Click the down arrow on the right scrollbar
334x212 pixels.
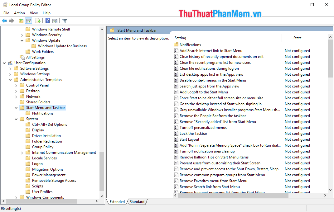(x=330, y=190)
